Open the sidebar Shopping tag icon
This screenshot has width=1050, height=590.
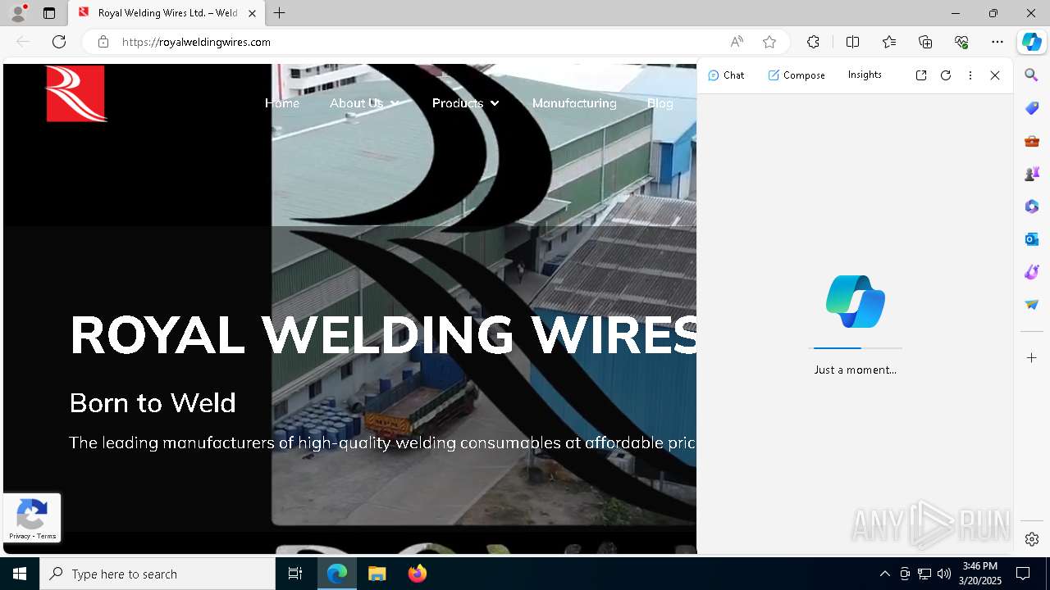click(x=1032, y=108)
